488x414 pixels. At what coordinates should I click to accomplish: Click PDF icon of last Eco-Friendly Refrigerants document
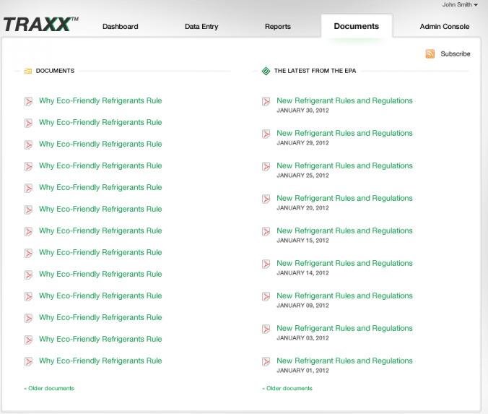click(x=29, y=362)
